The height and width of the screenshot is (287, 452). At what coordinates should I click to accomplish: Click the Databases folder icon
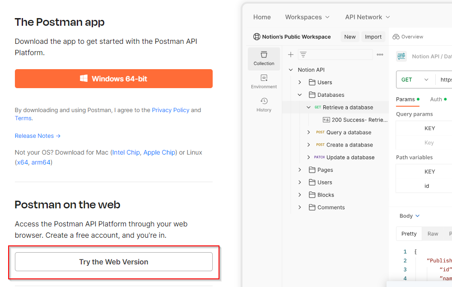tap(312, 94)
